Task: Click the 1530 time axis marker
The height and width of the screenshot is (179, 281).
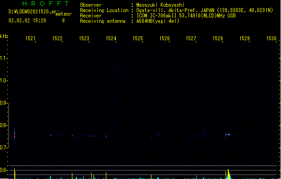Action: 271,38
